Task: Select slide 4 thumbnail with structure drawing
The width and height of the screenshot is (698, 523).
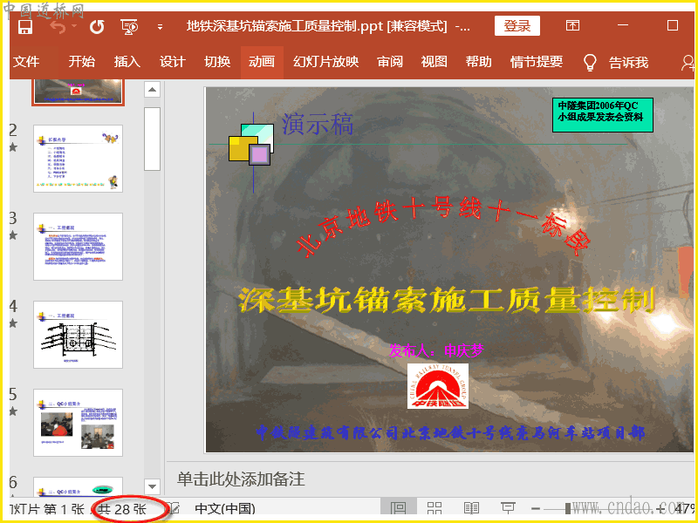Action: (78, 335)
